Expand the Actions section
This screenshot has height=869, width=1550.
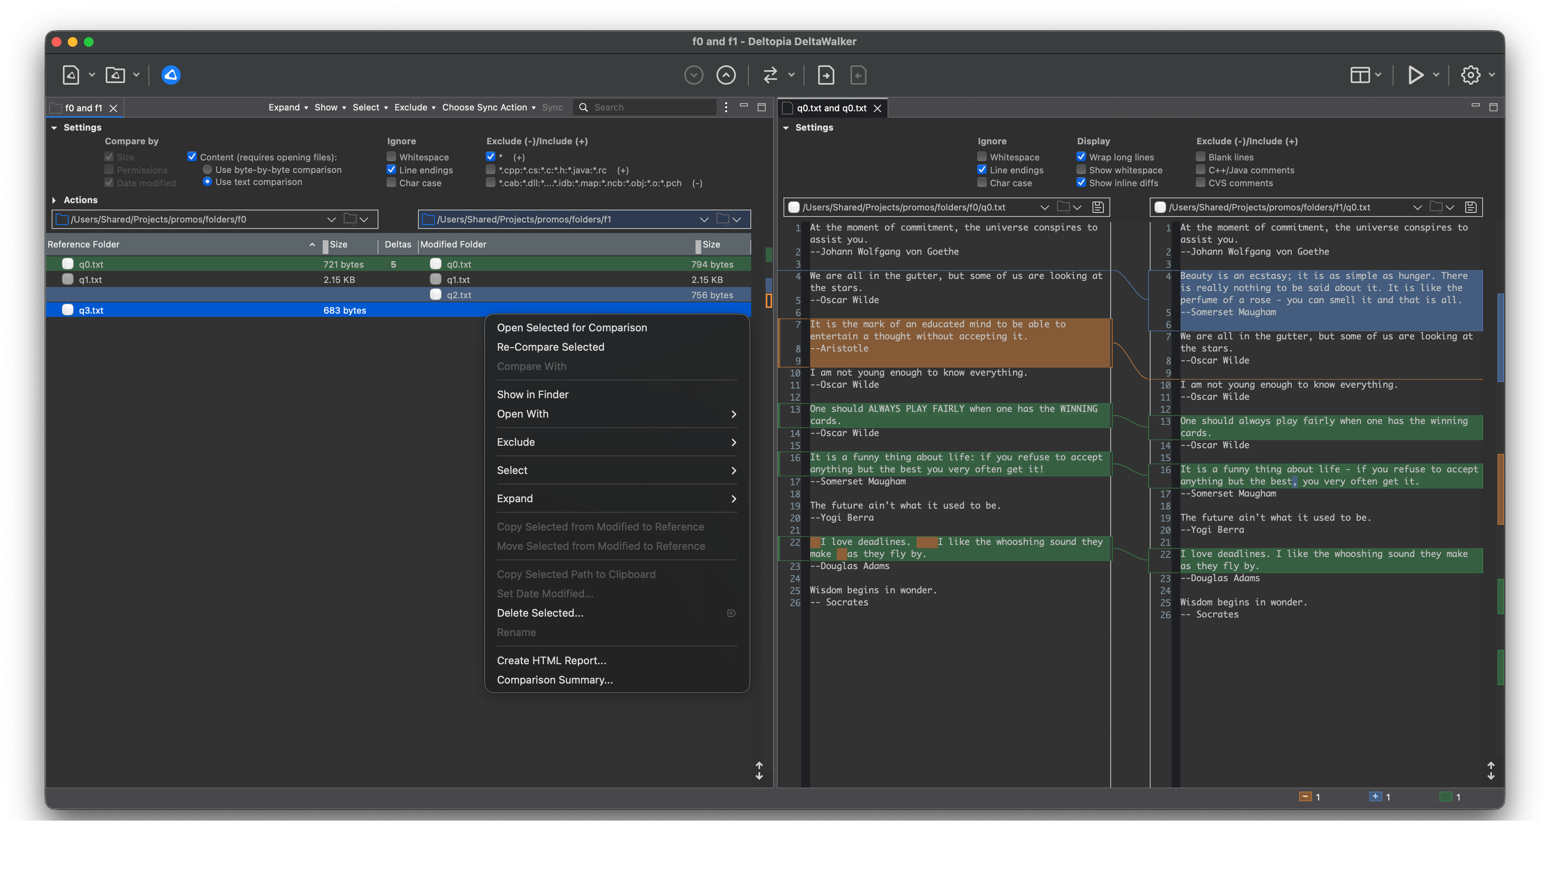pyautogui.click(x=54, y=200)
